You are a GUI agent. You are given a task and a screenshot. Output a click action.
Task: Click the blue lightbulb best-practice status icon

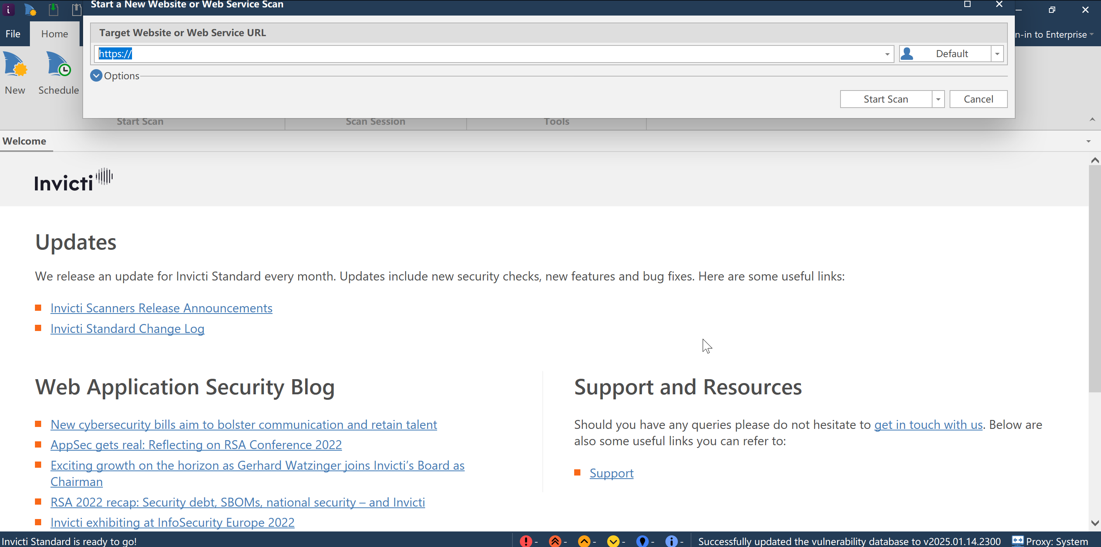coord(642,541)
